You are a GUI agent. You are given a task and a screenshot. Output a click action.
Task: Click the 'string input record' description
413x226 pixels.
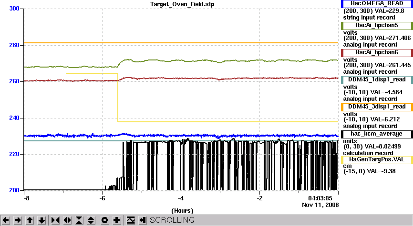(x=369, y=18)
